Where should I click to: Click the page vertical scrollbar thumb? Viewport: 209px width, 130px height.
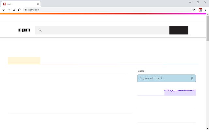[x=208, y=28]
